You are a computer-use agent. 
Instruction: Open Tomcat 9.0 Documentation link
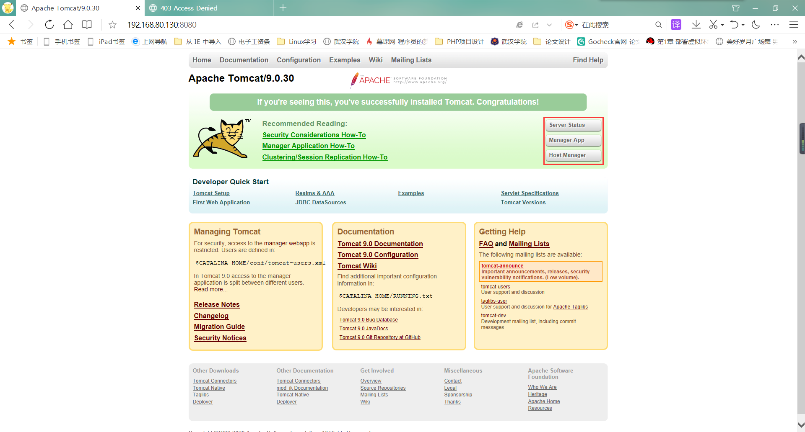click(x=380, y=244)
